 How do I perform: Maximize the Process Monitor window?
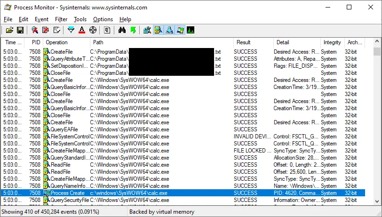click(x=349, y=7)
